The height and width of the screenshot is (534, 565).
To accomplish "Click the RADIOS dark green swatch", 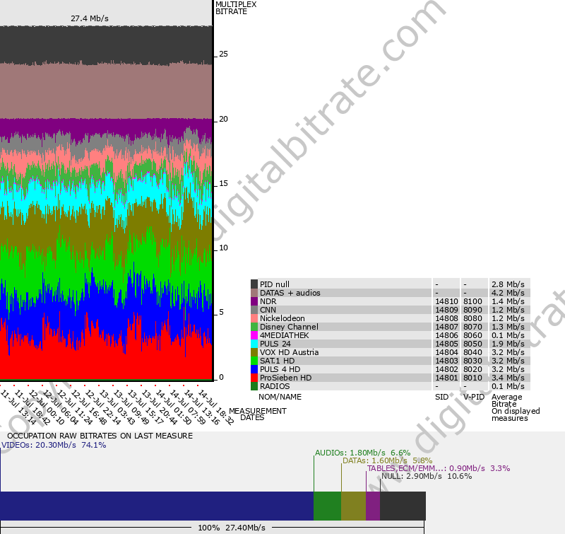I will pyautogui.click(x=254, y=385).
